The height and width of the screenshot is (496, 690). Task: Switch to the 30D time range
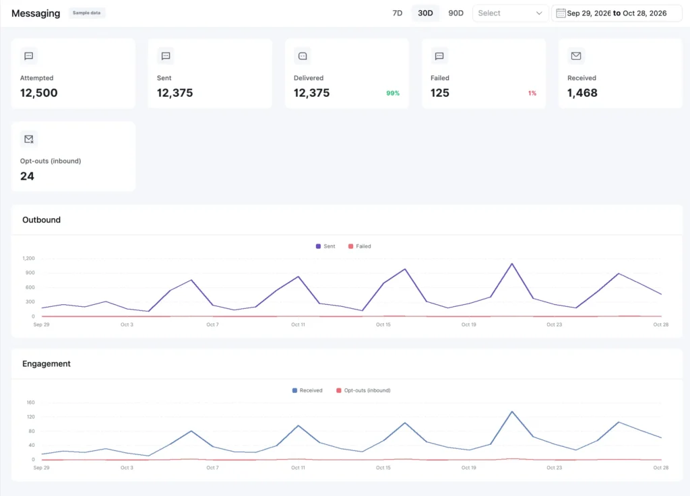click(x=425, y=13)
